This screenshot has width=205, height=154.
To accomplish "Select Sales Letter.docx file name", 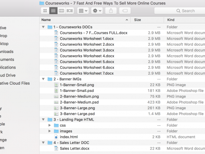I will coord(74,148).
